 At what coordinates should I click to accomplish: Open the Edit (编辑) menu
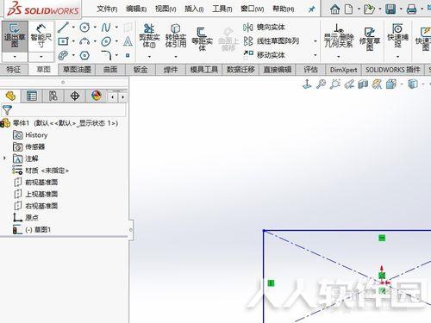pos(136,9)
